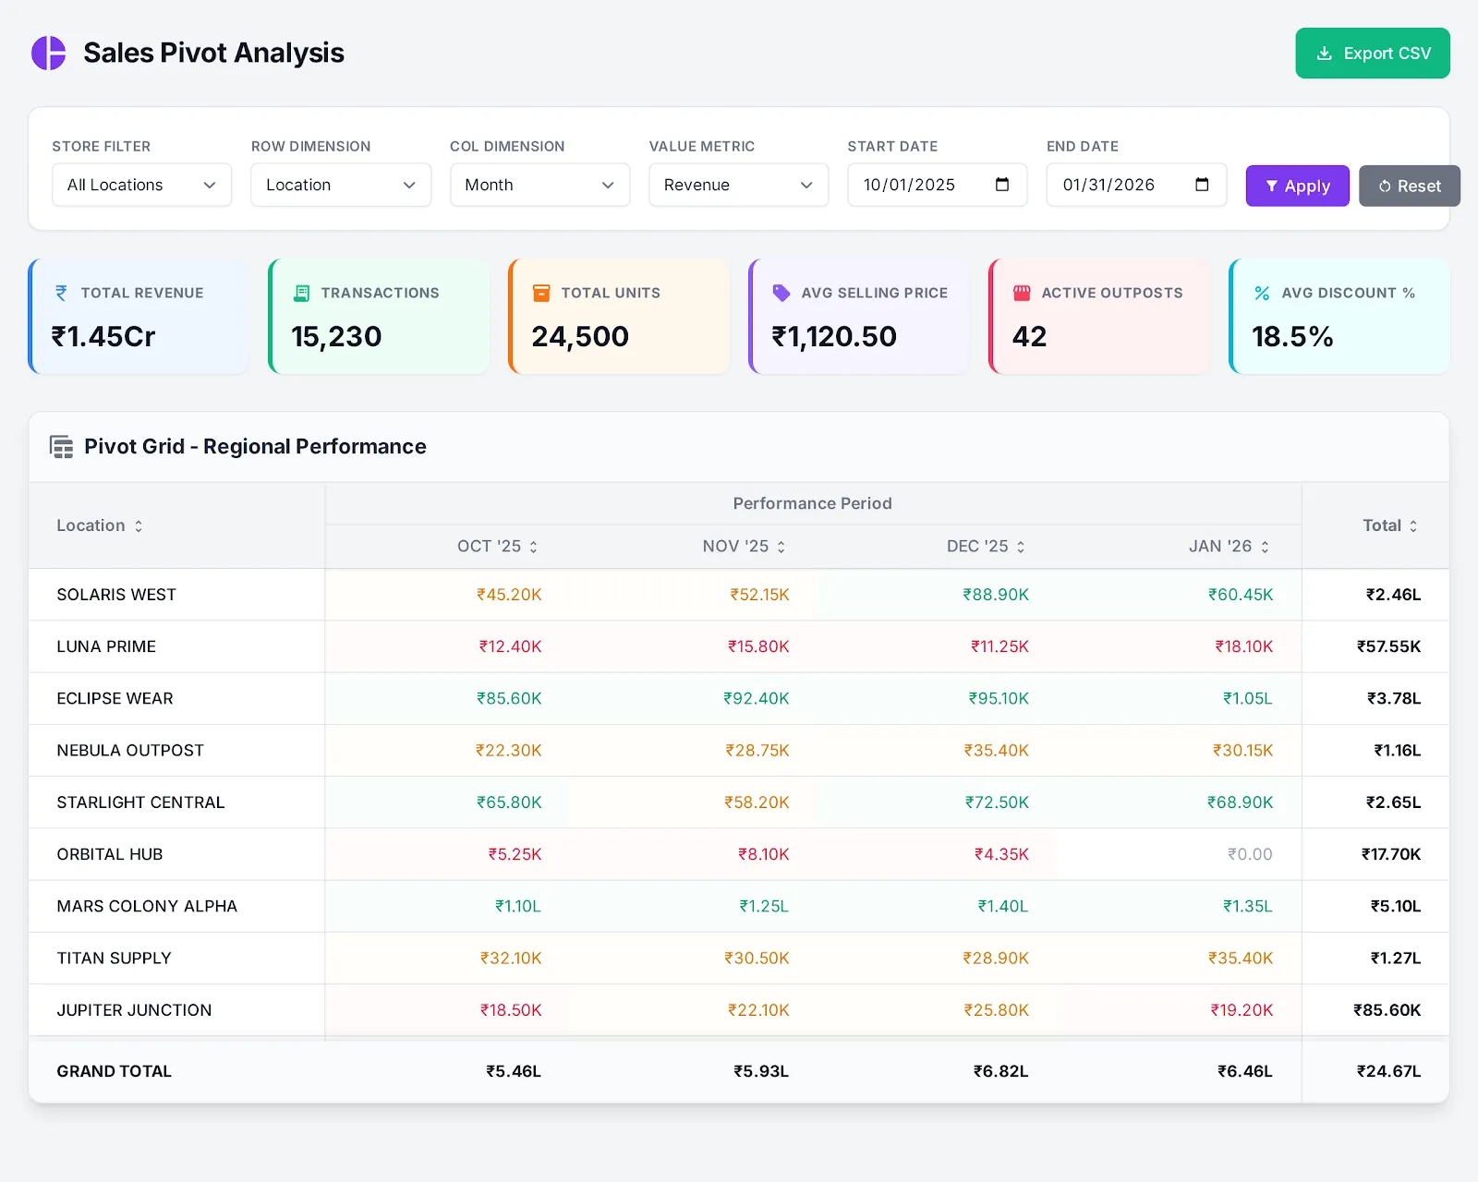1478x1182 pixels.
Task: Click the download icon inside Export CSV
Action: pos(1327,53)
